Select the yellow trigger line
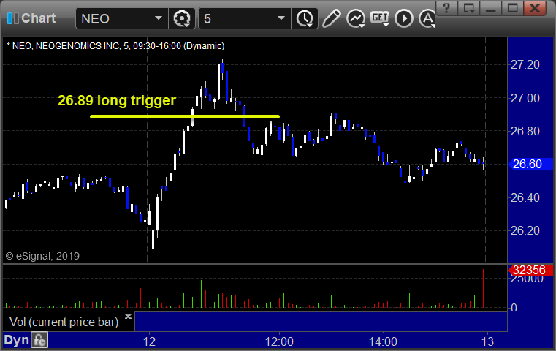556x351 pixels. click(x=185, y=116)
